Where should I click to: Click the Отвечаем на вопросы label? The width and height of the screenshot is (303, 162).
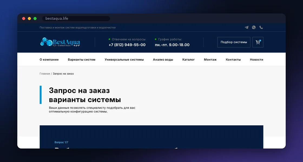click(129, 39)
